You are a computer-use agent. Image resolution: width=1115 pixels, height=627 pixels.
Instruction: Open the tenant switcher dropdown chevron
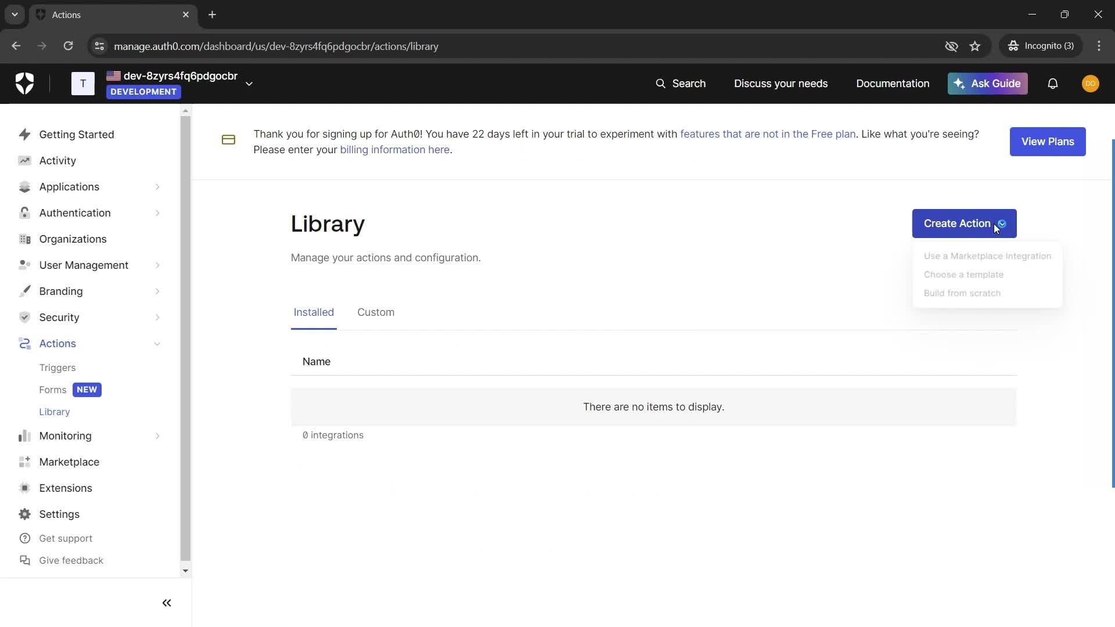click(249, 84)
